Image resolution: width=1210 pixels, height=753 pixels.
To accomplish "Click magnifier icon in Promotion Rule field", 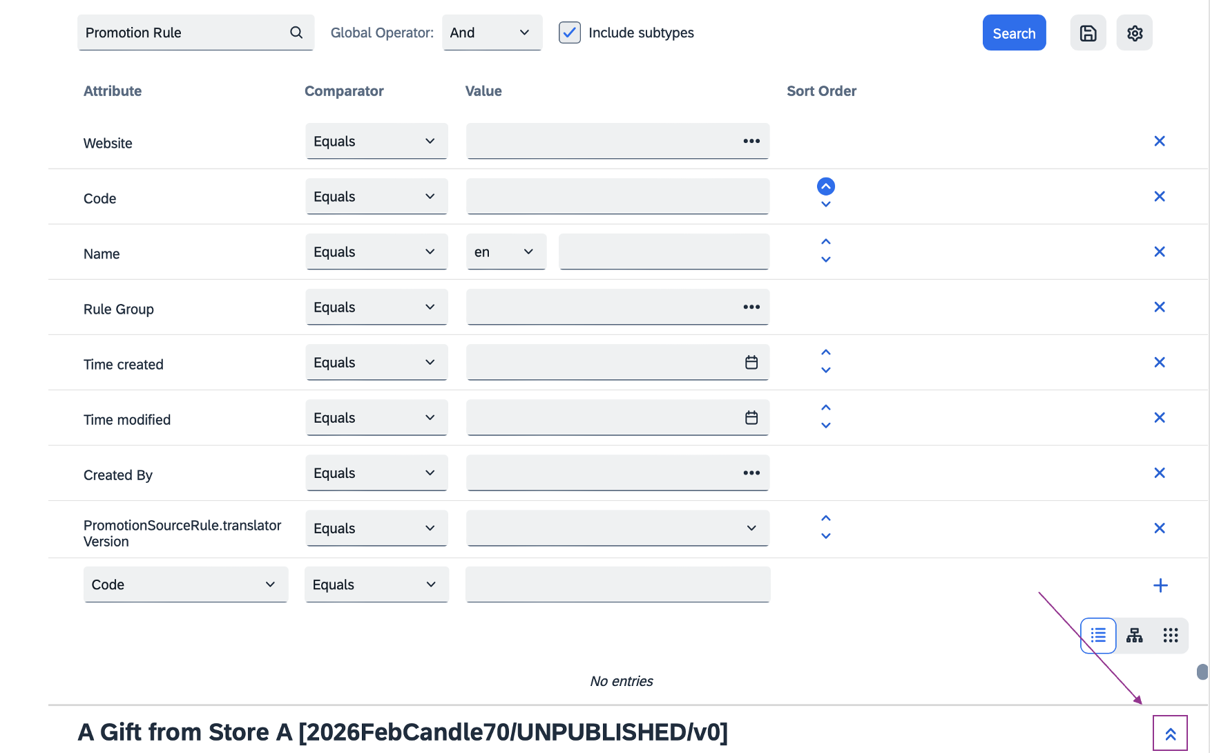I will [x=296, y=32].
